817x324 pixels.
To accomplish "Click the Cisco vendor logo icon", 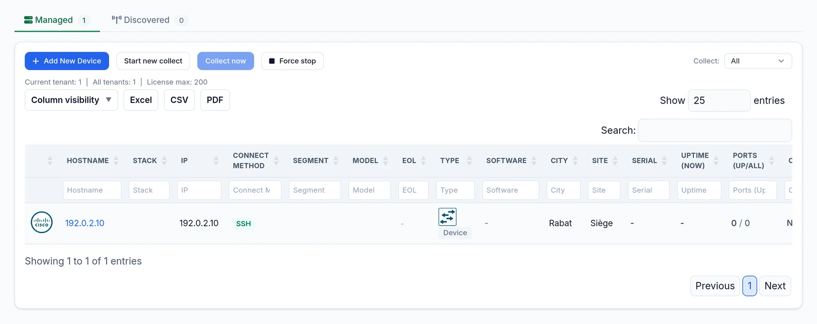I will point(42,222).
